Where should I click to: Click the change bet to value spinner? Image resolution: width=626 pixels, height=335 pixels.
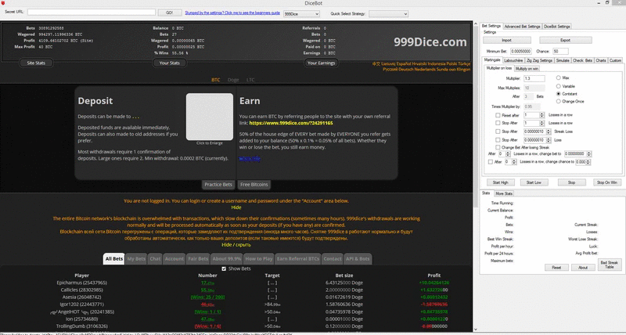[x=589, y=153]
